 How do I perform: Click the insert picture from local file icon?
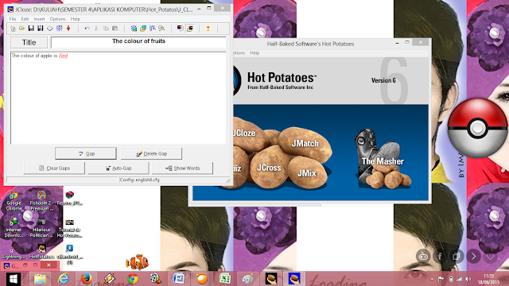(143, 29)
